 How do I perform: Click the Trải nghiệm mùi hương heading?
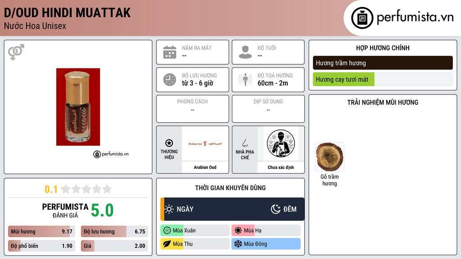pos(383,103)
